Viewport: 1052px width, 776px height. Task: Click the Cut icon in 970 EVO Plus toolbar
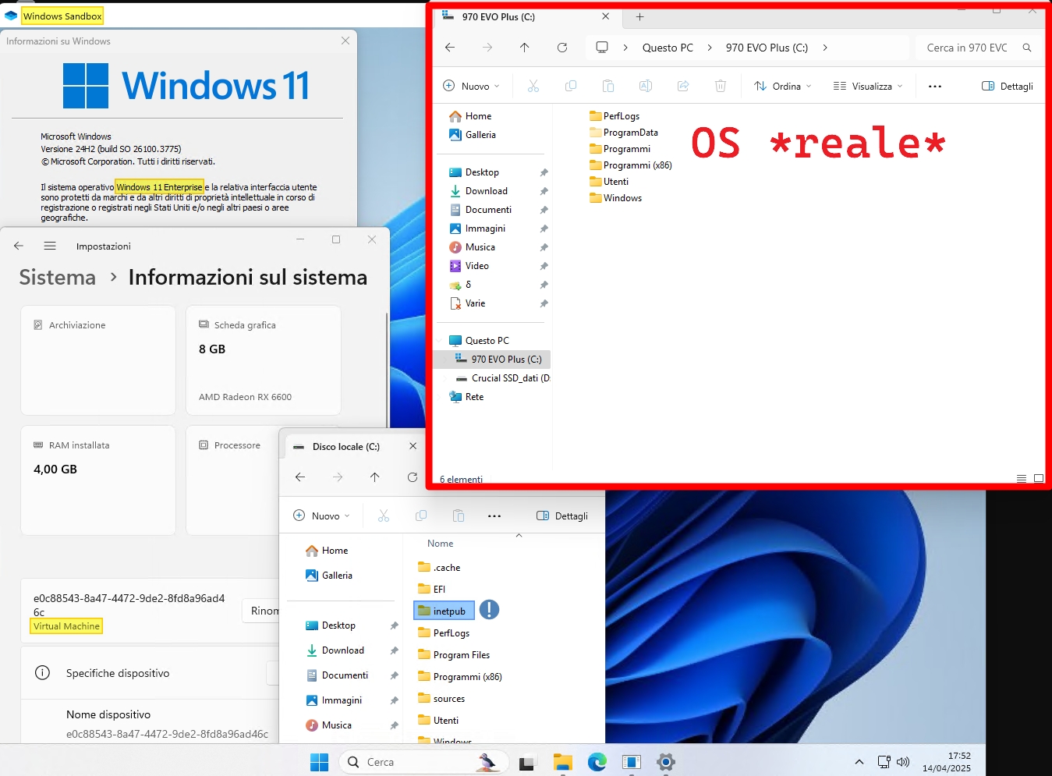click(x=533, y=86)
